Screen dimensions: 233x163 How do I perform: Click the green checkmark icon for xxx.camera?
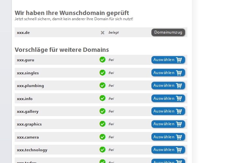coord(102,137)
